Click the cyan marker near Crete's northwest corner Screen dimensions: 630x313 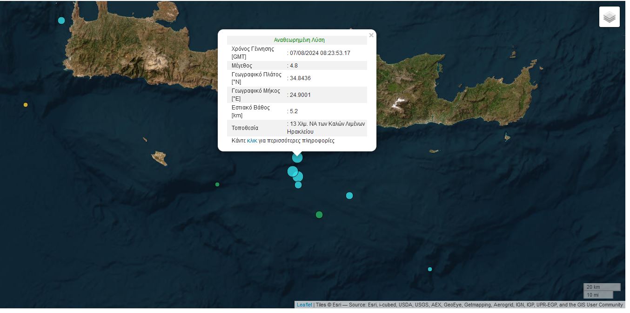click(x=61, y=20)
